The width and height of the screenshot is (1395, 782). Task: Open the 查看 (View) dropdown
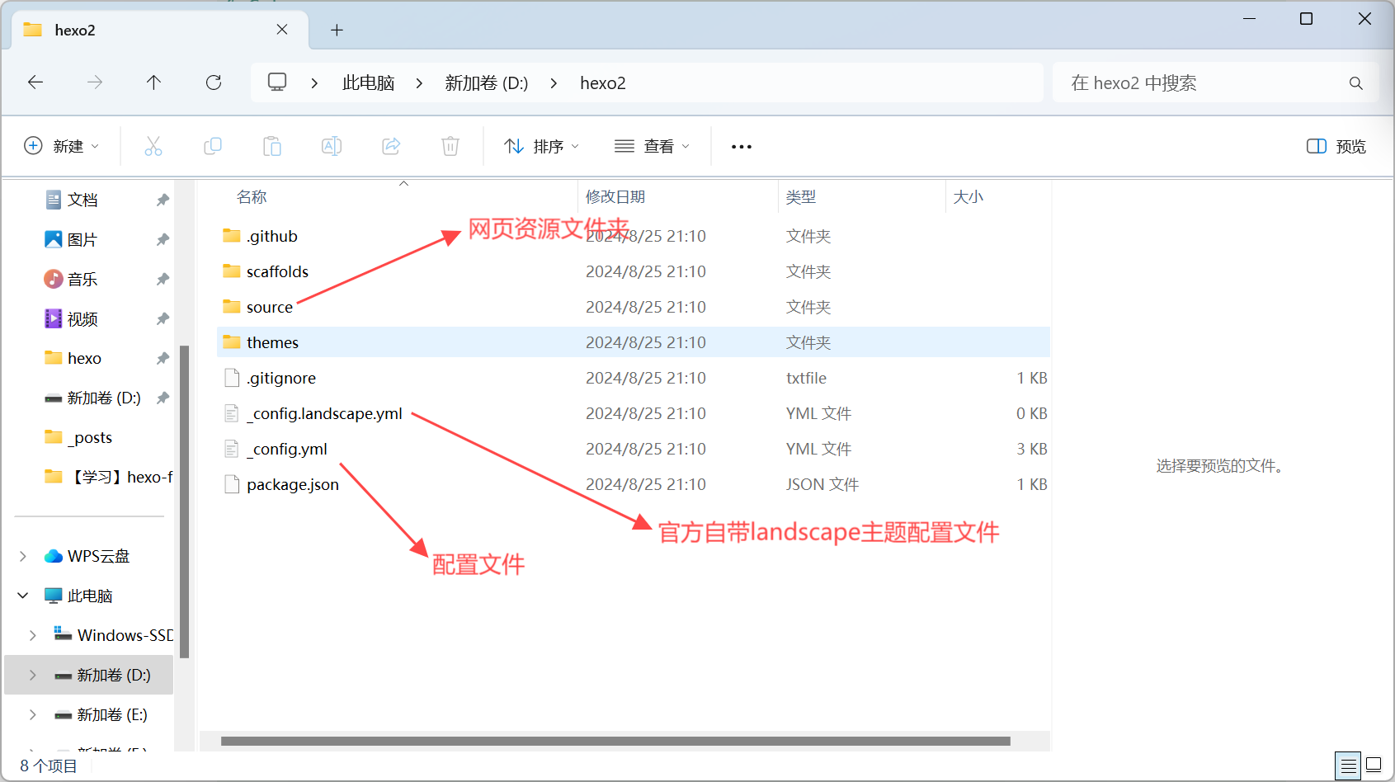[x=652, y=146]
